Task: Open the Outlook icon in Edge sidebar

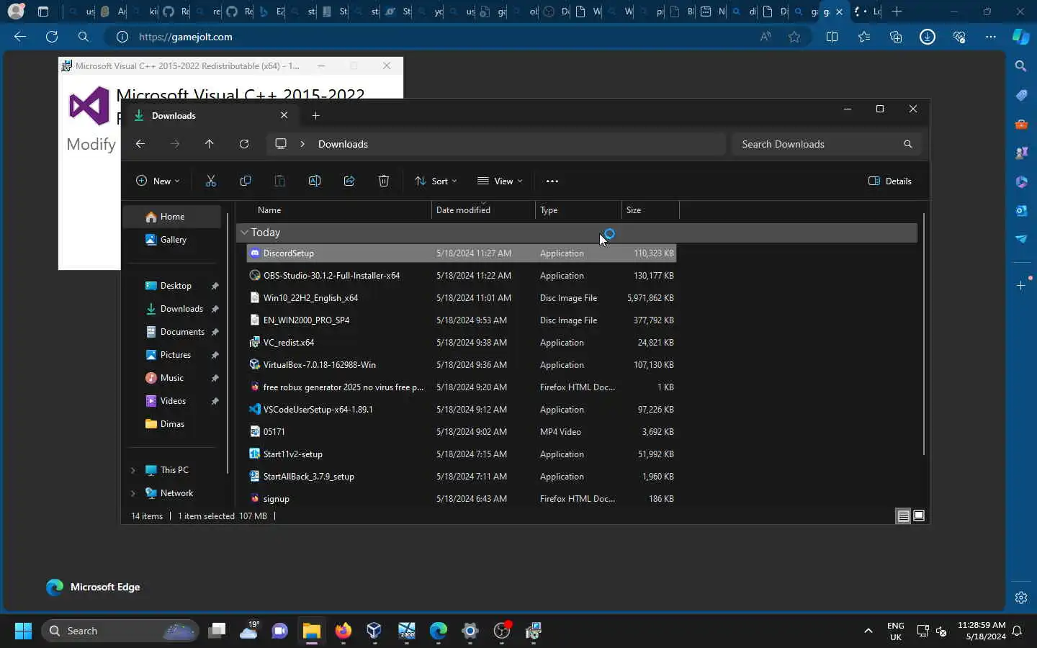Action: (x=1021, y=210)
